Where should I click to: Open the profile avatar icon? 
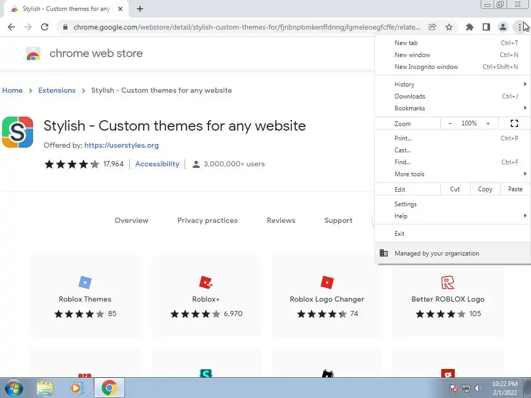(503, 27)
